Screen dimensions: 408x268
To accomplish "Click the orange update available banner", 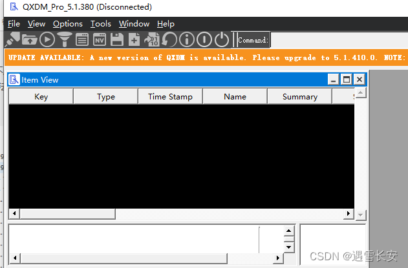I will (x=206, y=57).
